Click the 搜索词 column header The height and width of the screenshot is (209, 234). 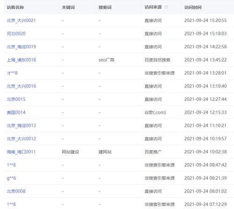click(105, 7)
